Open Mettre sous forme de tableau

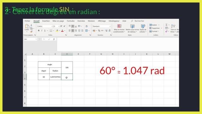[132, 28]
